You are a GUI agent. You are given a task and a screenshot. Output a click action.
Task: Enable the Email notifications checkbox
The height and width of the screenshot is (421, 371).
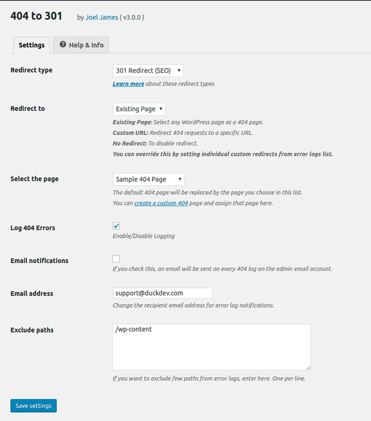point(116,259)
